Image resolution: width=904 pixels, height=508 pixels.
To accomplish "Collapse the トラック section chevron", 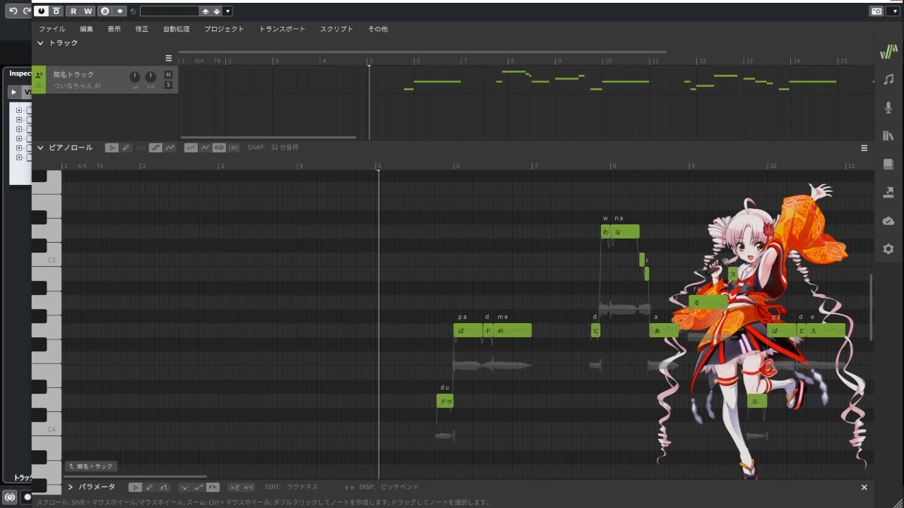I will tap(40, 43).
